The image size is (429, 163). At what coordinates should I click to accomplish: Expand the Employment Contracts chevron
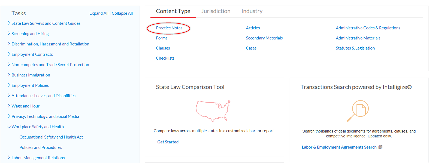click(x=9, y=54)
